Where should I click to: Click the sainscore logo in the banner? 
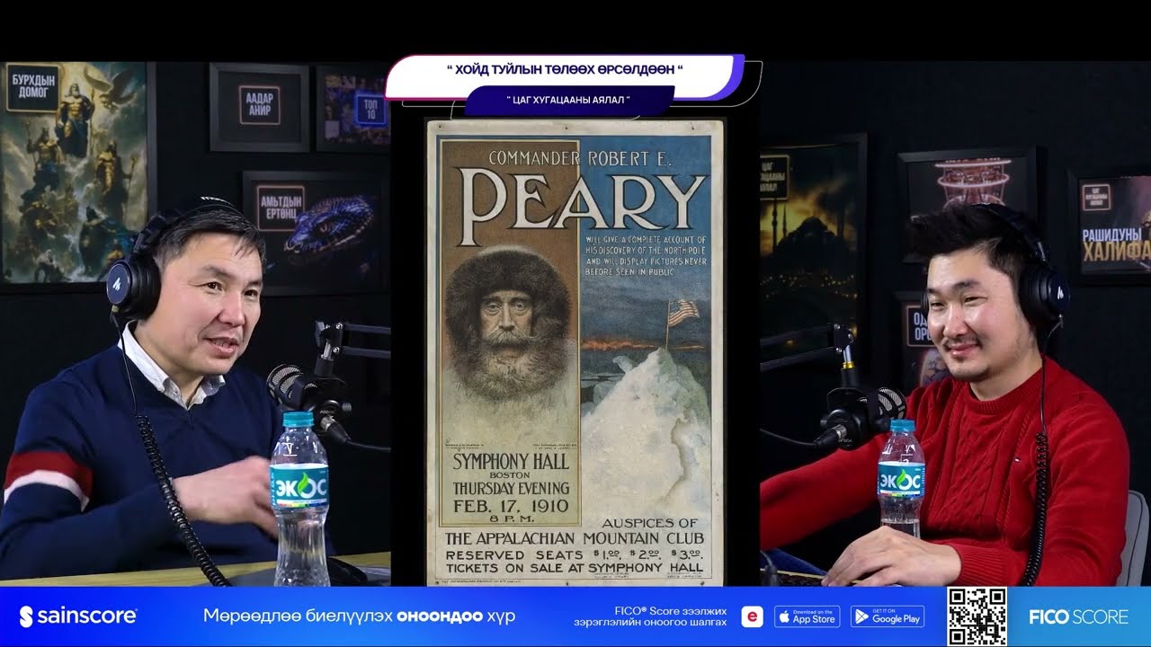tap(78, 616)
